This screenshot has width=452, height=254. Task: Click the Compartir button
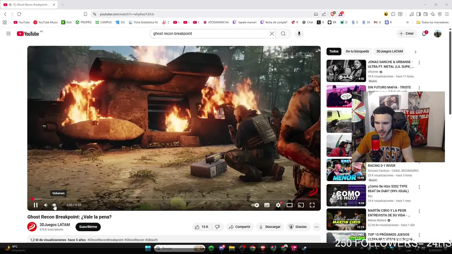(x=239, y=227)
